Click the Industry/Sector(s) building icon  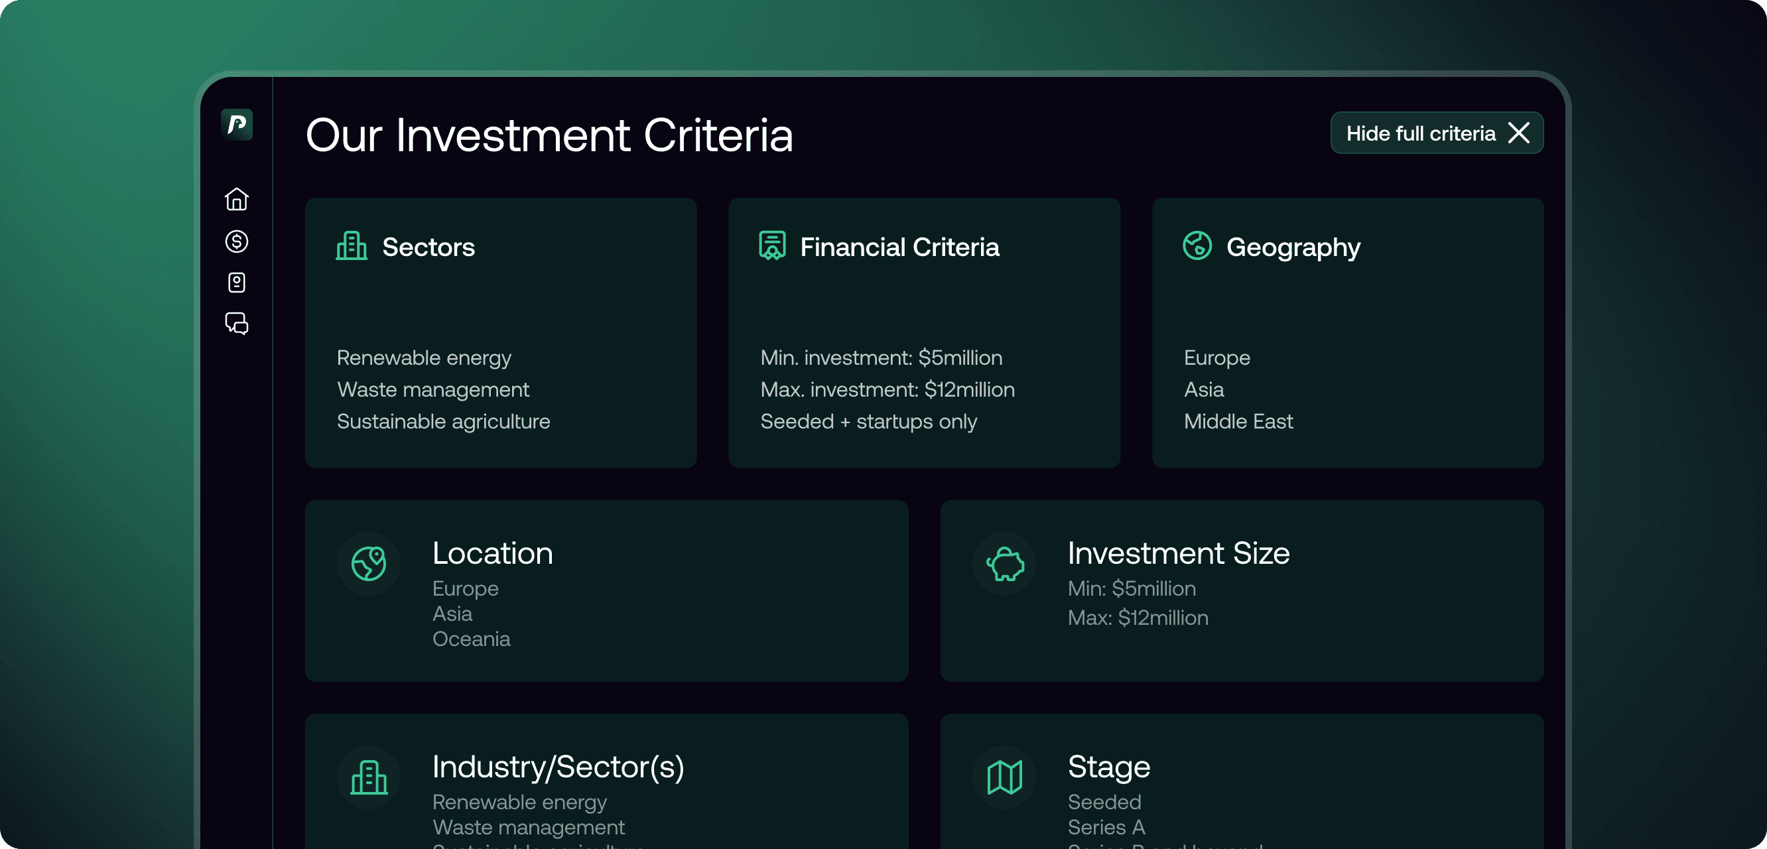[x=369, y=777]
